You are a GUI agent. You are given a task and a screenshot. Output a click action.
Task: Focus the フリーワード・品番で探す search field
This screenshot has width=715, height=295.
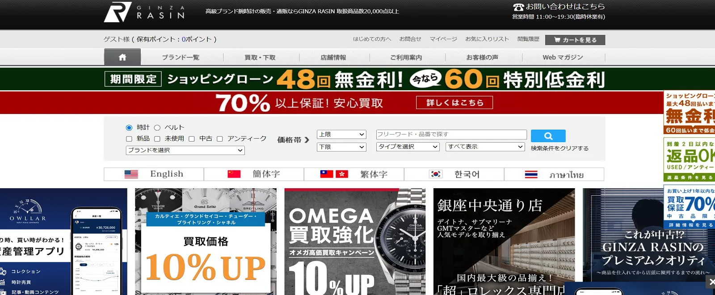(451, 135)
